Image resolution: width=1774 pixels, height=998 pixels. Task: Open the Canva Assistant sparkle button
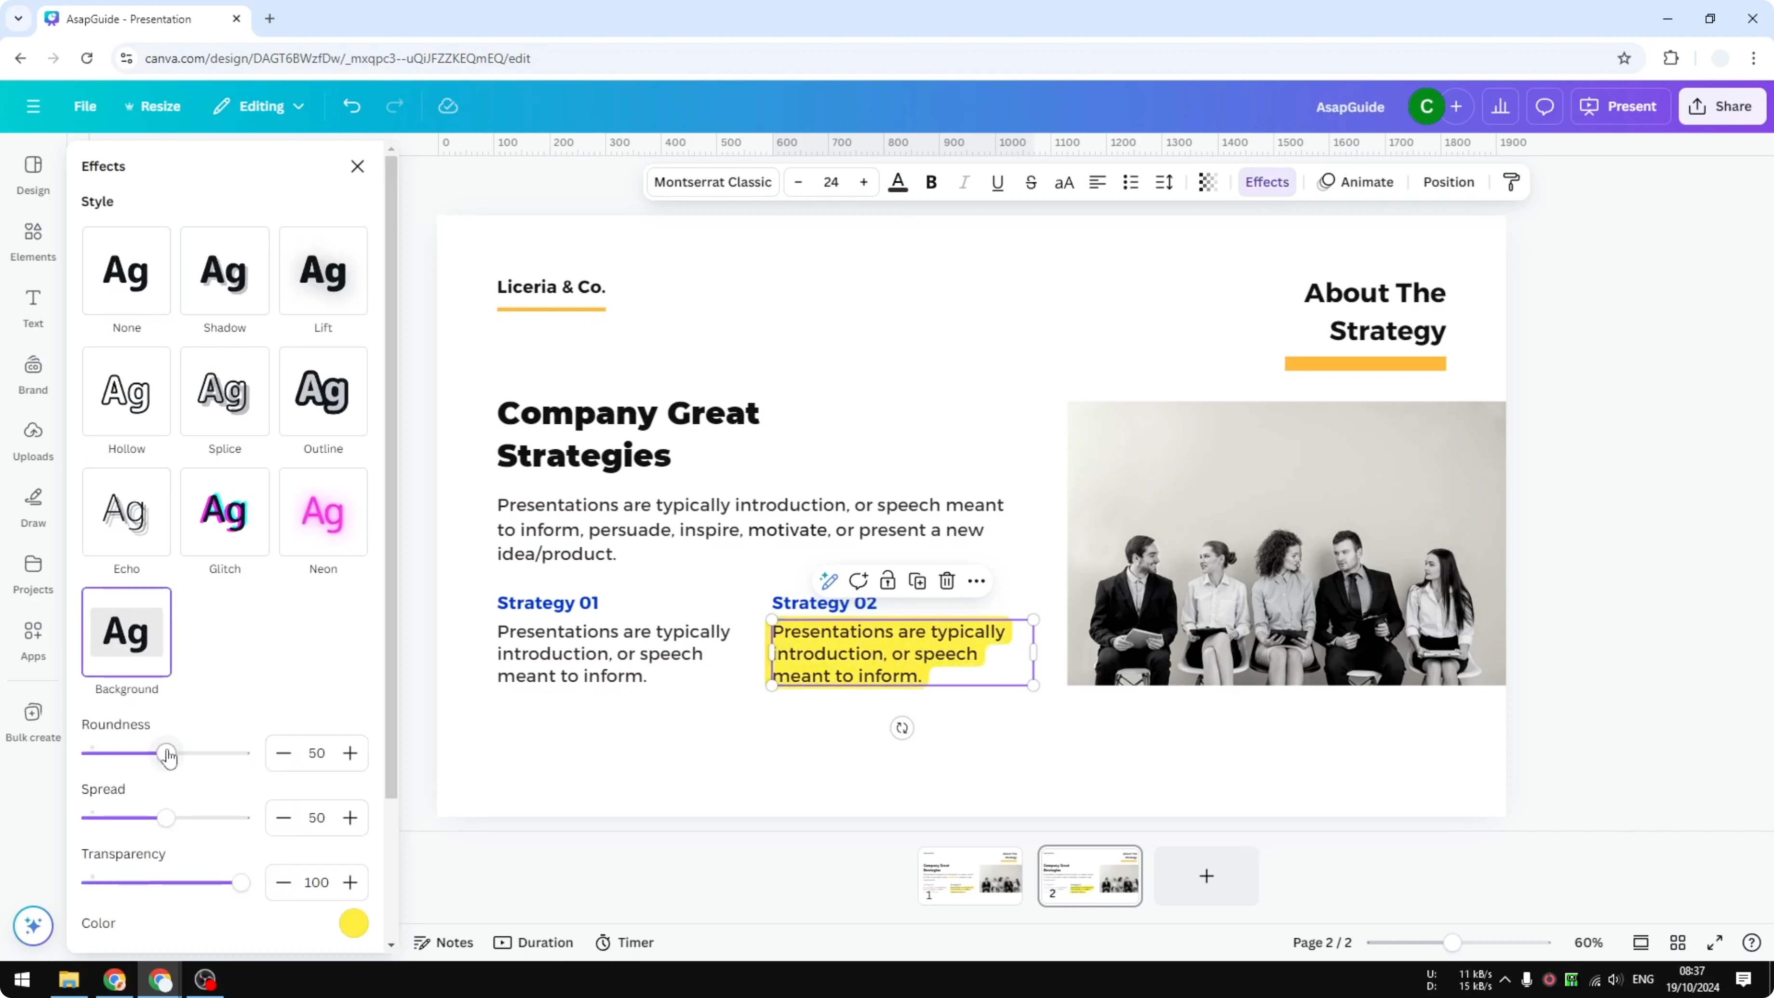tap(32, 926)
